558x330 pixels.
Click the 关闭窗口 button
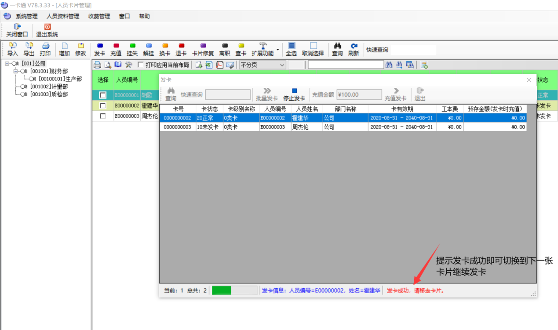click(x=17, y=30)
